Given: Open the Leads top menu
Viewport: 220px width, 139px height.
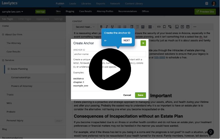Looking at the screenshot, I should pyautogui.click(x=73, y=4).
